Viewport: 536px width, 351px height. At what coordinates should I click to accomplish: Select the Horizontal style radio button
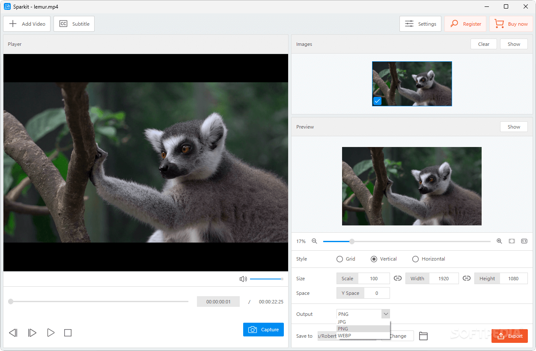point(415,259)
